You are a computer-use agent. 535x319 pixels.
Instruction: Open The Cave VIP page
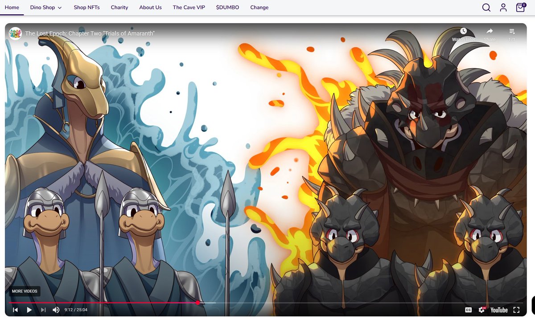click(x=189, y=8)
